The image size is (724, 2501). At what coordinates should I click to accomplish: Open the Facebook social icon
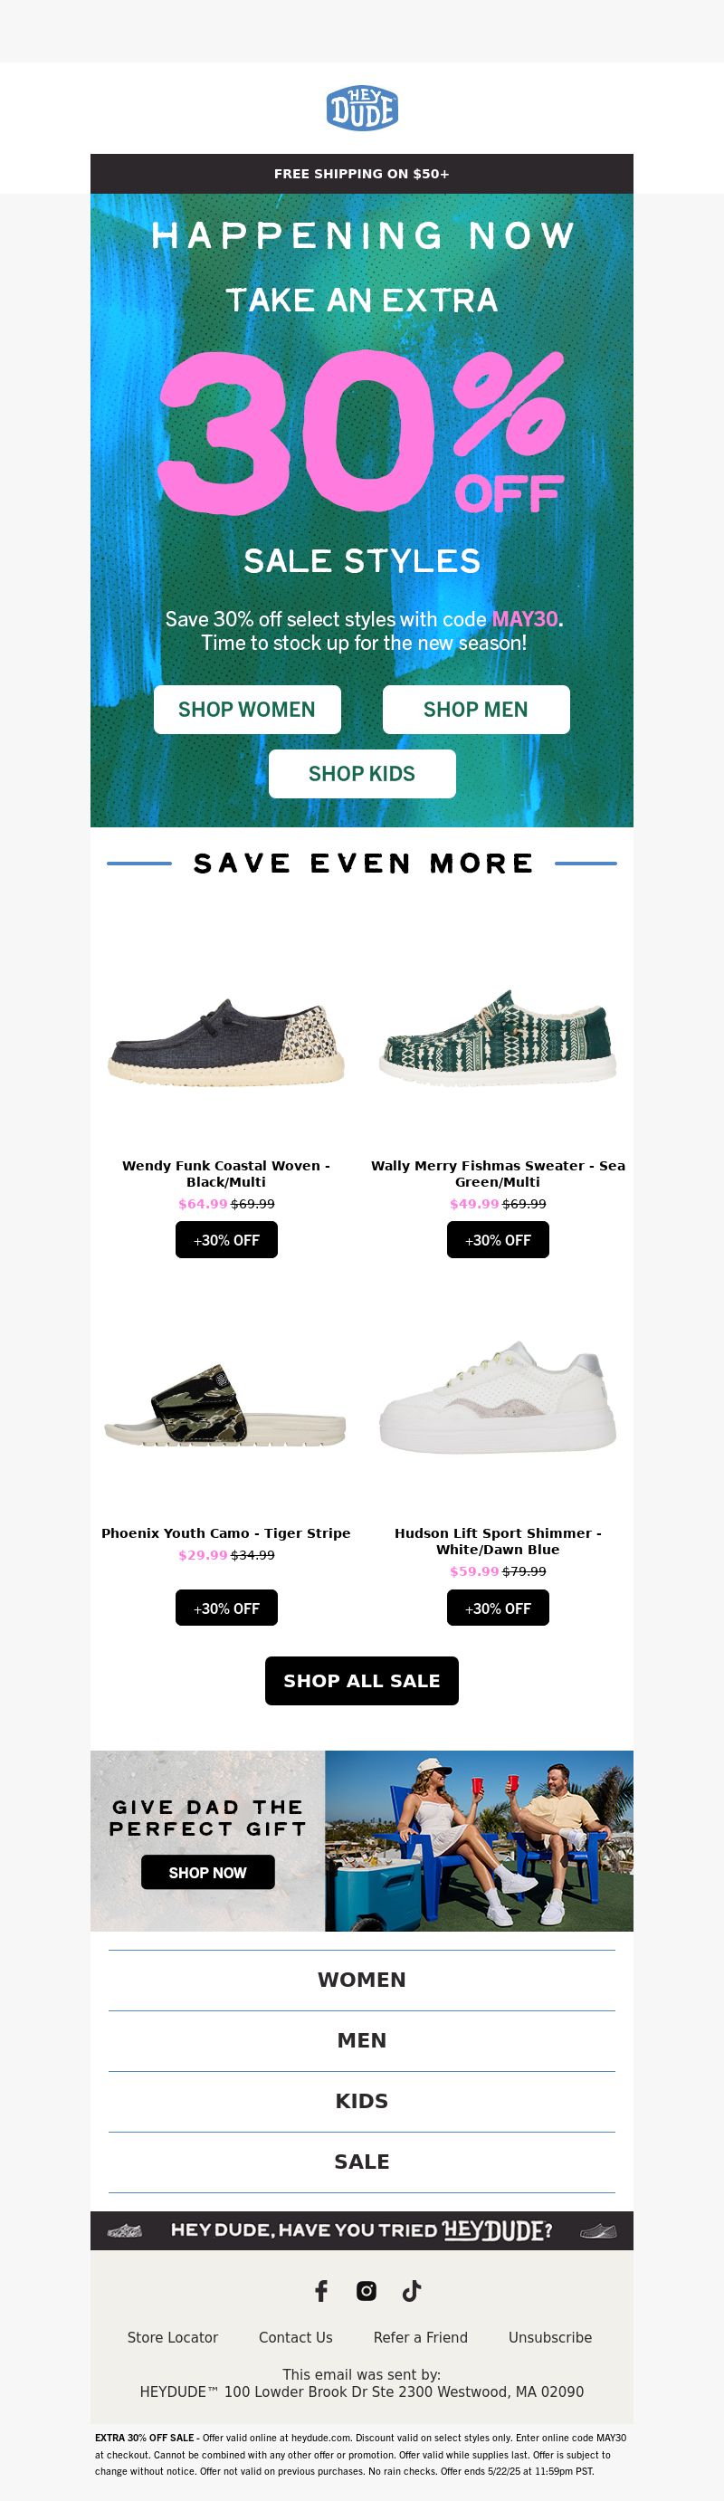[321, 2290]
